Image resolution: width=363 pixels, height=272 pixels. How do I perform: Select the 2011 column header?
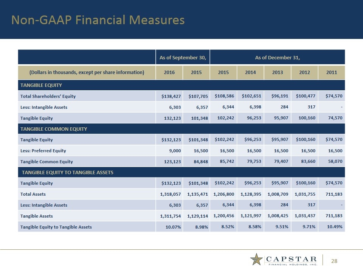[x=331, y=72]
